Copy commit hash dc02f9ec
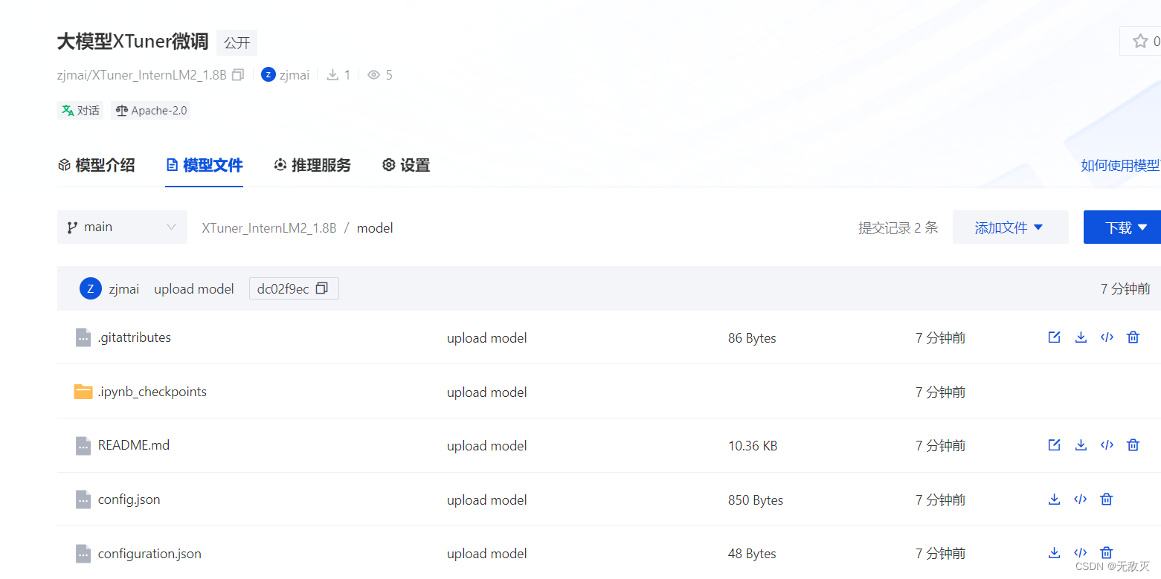The height and width of the screenshot is (579, 1161). [x=321, y=288]
